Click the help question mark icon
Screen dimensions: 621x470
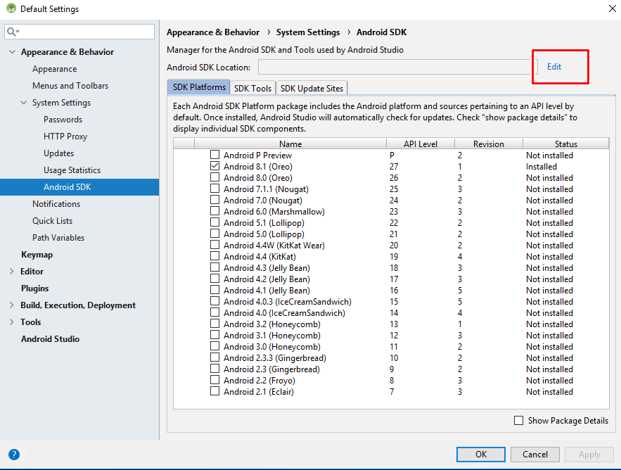[14, 455]
